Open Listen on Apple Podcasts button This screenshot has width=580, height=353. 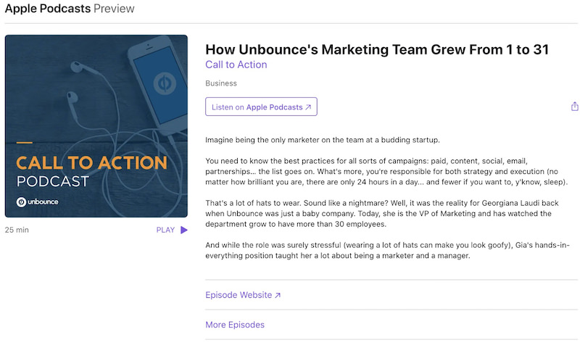261,107
